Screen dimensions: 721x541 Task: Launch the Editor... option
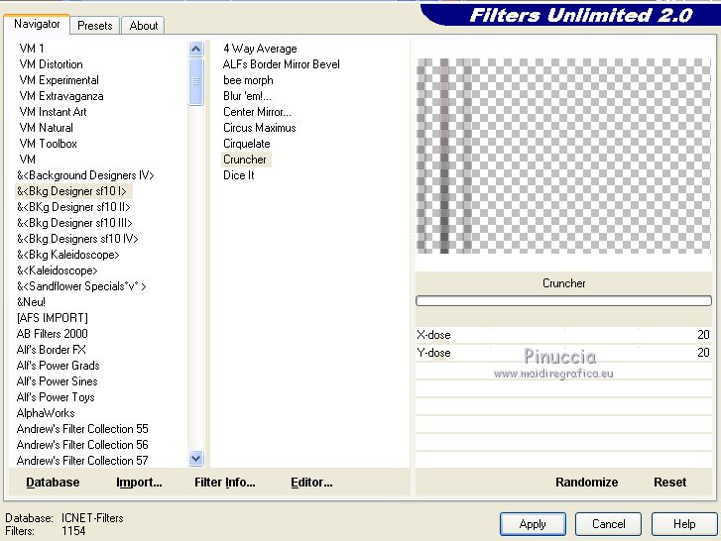point(311,483)
